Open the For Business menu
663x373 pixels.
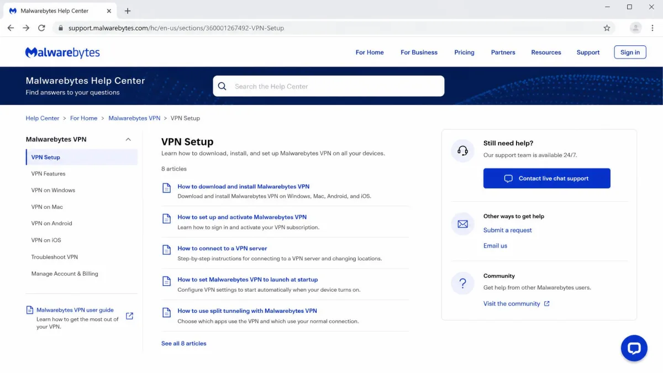click(419, 52)
